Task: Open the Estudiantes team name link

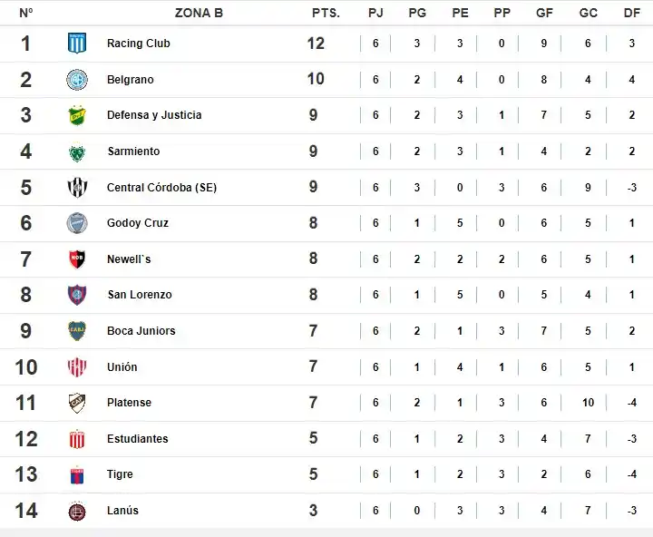Action: pos(137,439)
